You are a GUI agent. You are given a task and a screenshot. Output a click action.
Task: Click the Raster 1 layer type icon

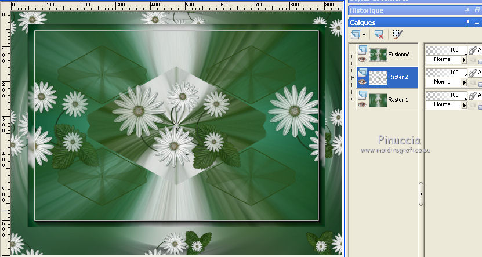tap(363, 96)
